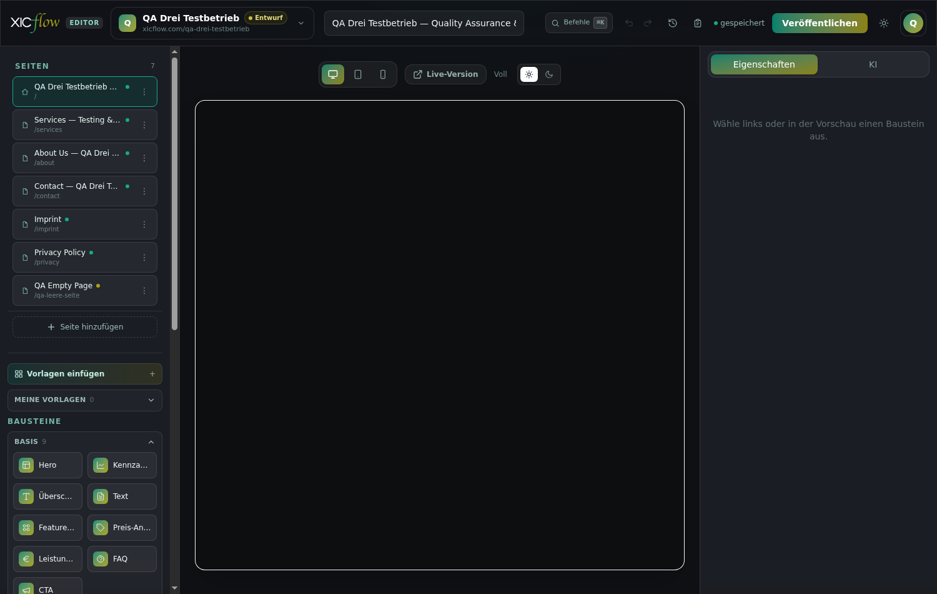The image size is (937, 594).
Task: Switch to the KI tab
Action: [873, 64]
